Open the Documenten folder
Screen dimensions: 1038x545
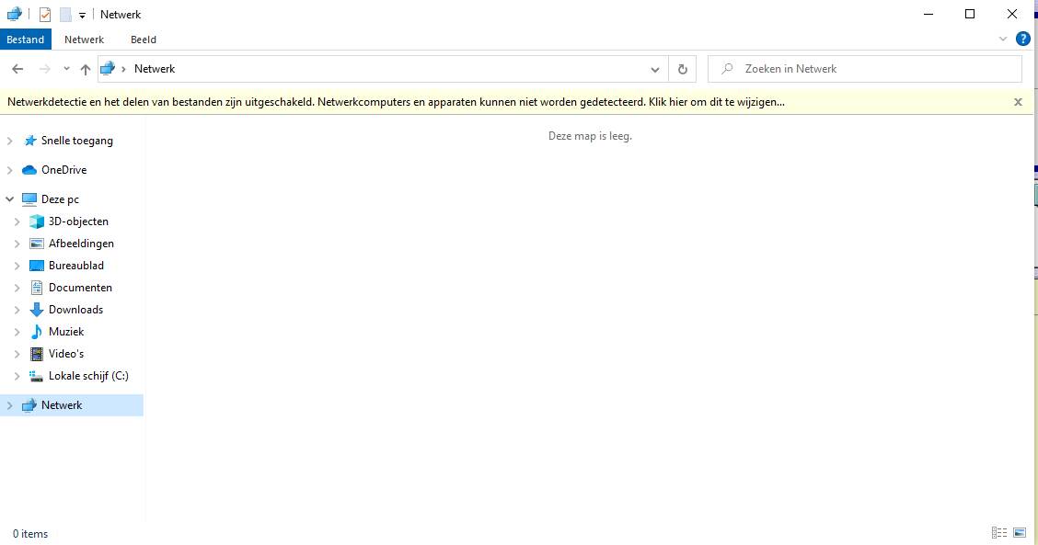point(80,288)
